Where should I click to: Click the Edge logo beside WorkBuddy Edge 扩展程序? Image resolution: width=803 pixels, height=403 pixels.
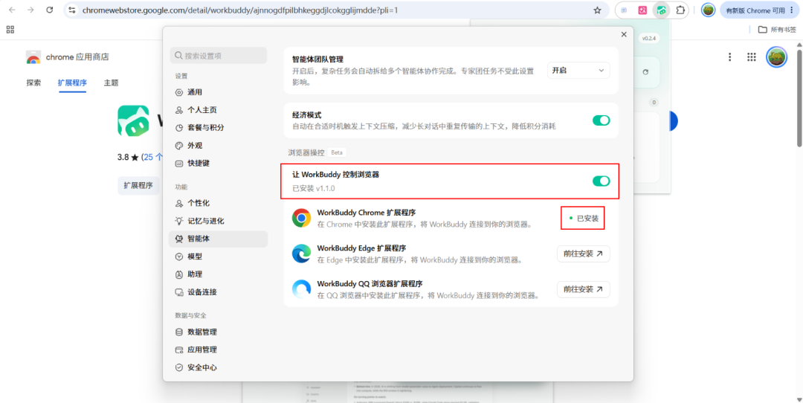click(x=301, y=254)
